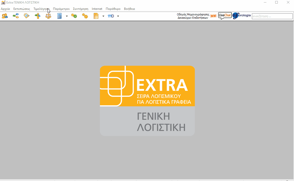Open the Συντήρηση menu
Image resolution: width=294 pixels, height=181 pixels.
click(80, 9)
